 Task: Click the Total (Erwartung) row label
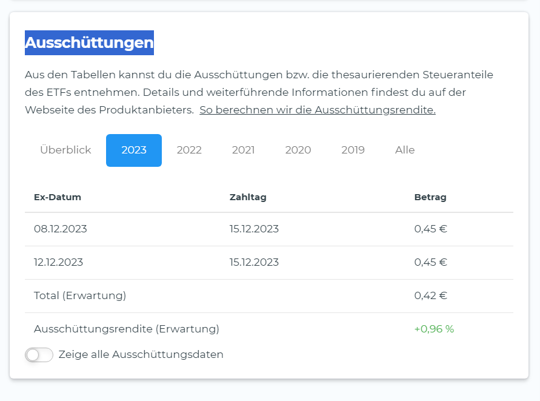[x=80, y=296]
